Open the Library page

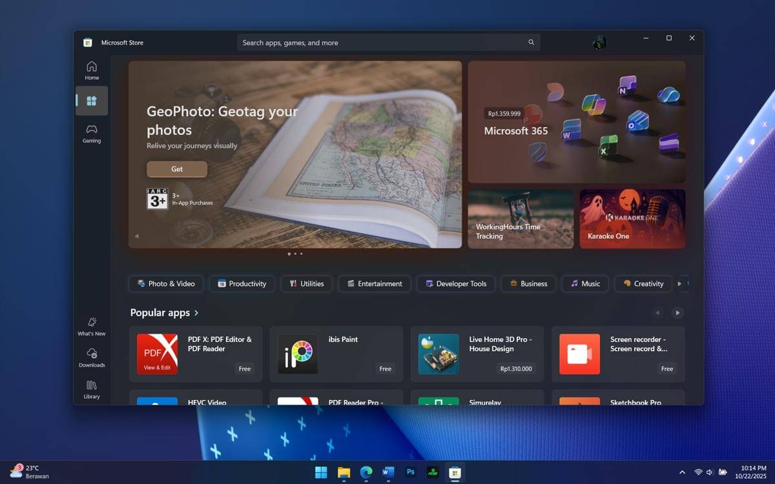point(92,388)
